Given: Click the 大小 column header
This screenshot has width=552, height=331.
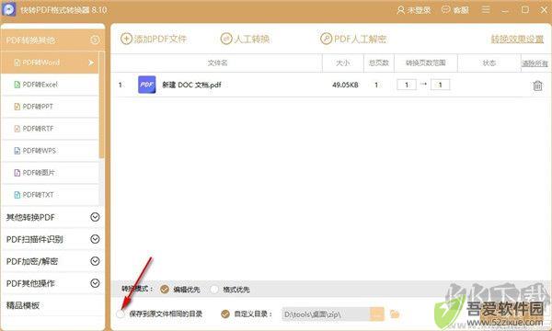Looking at the screenshot, I should coord(342,63).
